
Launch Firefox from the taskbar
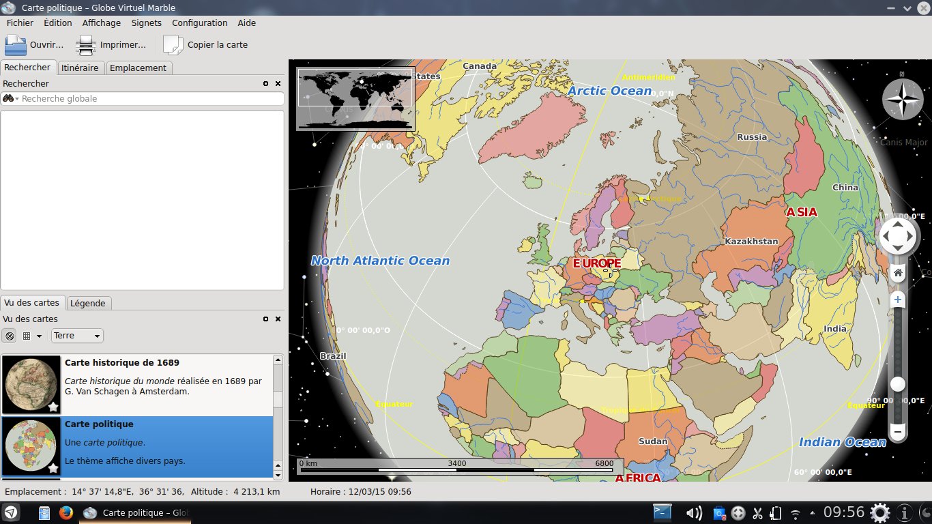click(x=66, y=512)
